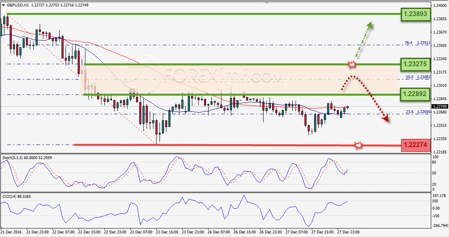Click Fibonacci label 23.6 1.22656
This screenshot has height=237, width=449.
pyautogui.click(x=418, y=112)
